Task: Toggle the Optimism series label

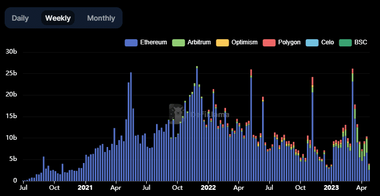Action: tap(245, 42)
